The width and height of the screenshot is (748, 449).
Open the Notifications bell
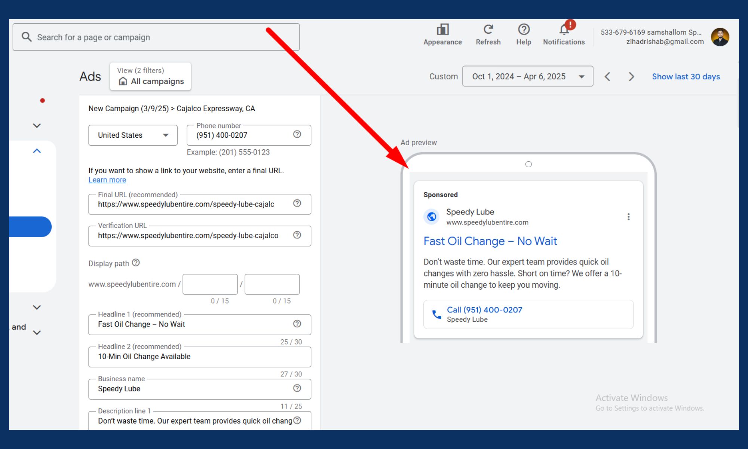tap(564, 29)
